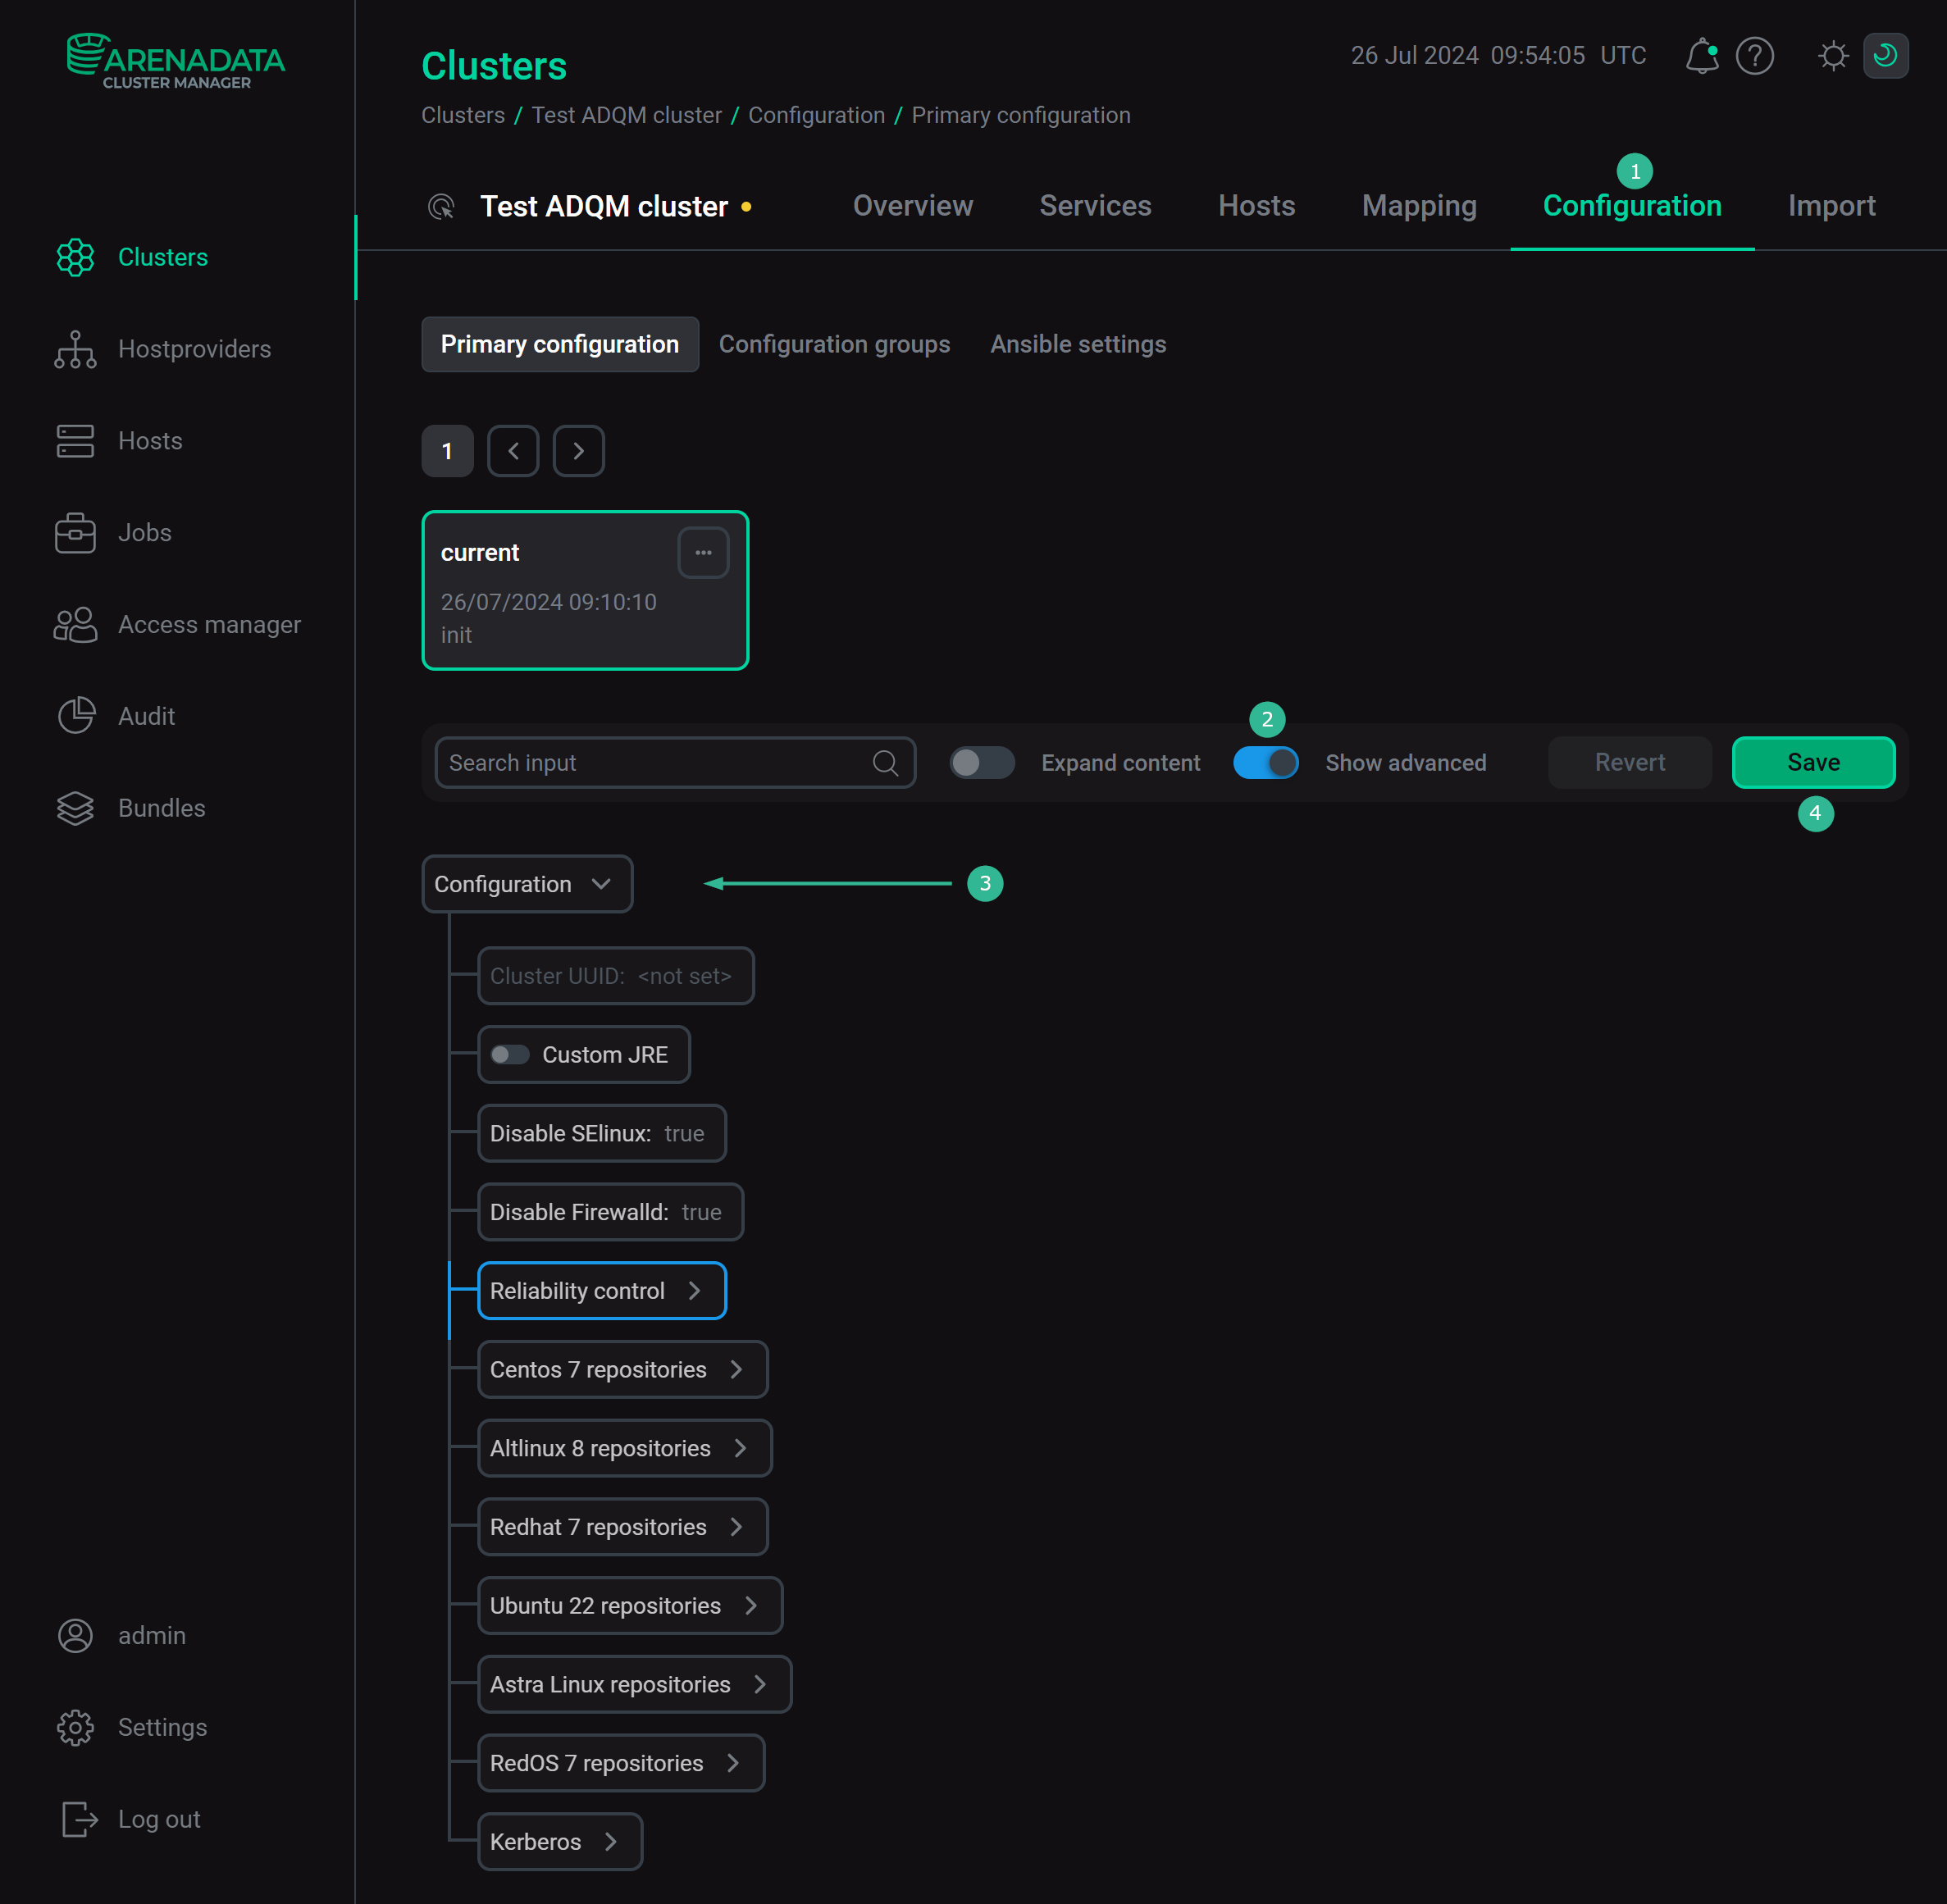Click the Revert button
The width and height of the screenshot is (1947, 1904).
click(1630, 763)
